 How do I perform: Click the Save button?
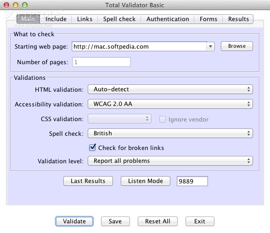[115, 221]
